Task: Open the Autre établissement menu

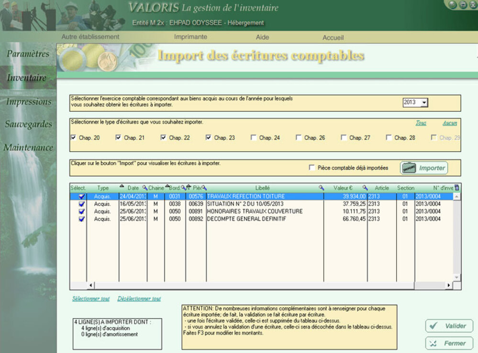Action: click(x=90, y=37)
